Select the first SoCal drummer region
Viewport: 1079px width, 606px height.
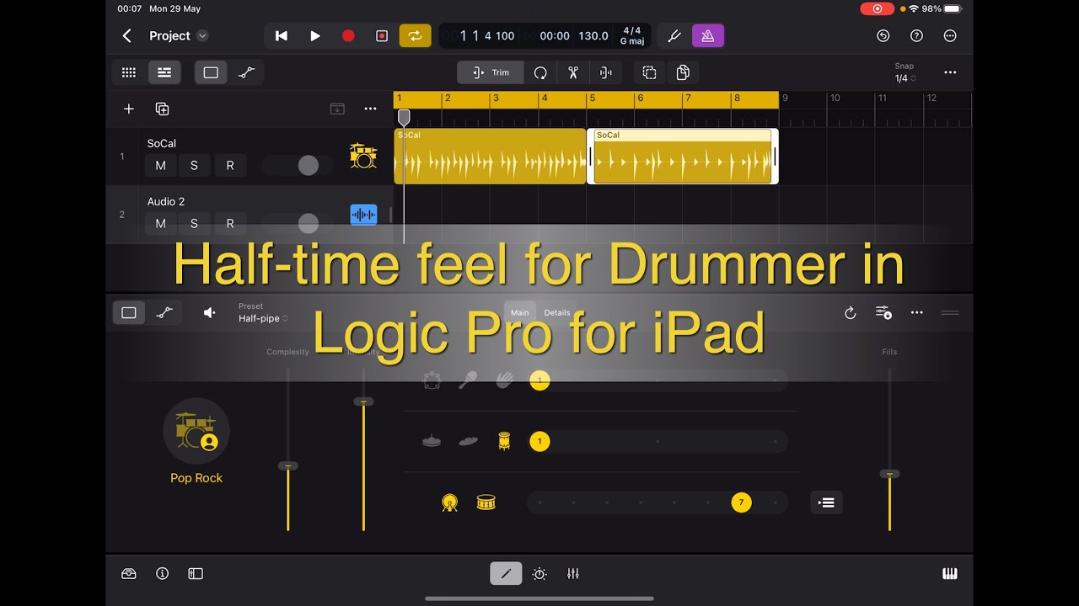click(490, 156)
